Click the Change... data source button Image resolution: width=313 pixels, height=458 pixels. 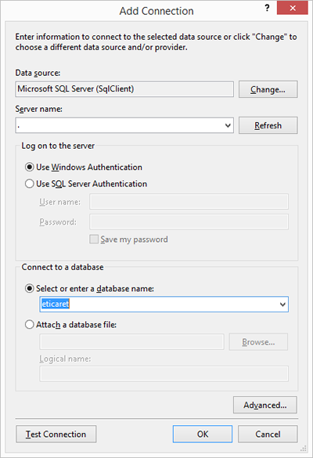point(268,89)
